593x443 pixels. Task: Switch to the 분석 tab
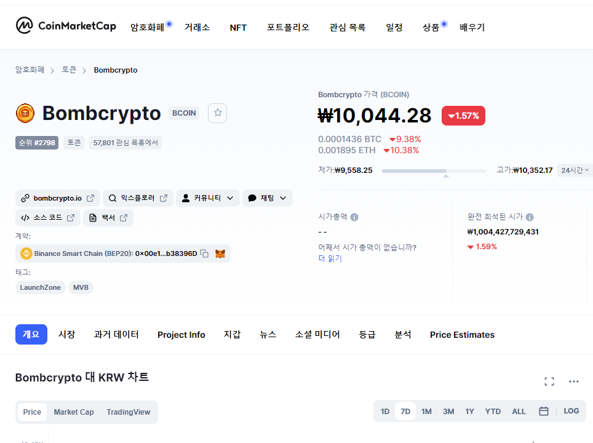(x=403, y=335)
